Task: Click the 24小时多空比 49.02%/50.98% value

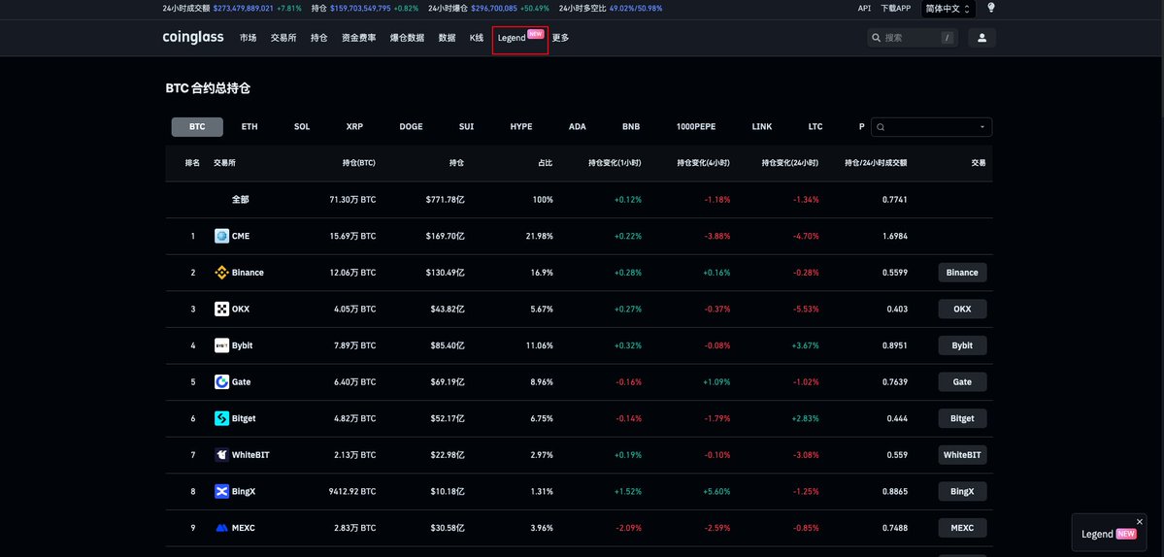Action: (x=636, y=8)
